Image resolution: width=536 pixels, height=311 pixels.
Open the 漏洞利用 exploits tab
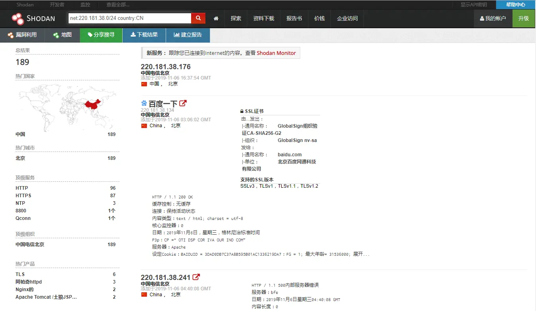pyautogui.click(x=22, y=35)
